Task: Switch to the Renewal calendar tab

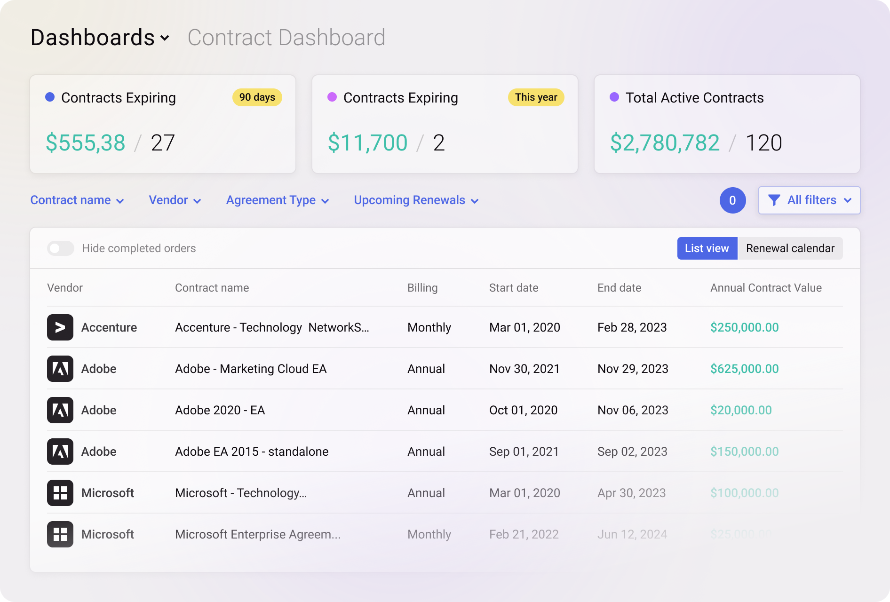Action: pos(790,248)
